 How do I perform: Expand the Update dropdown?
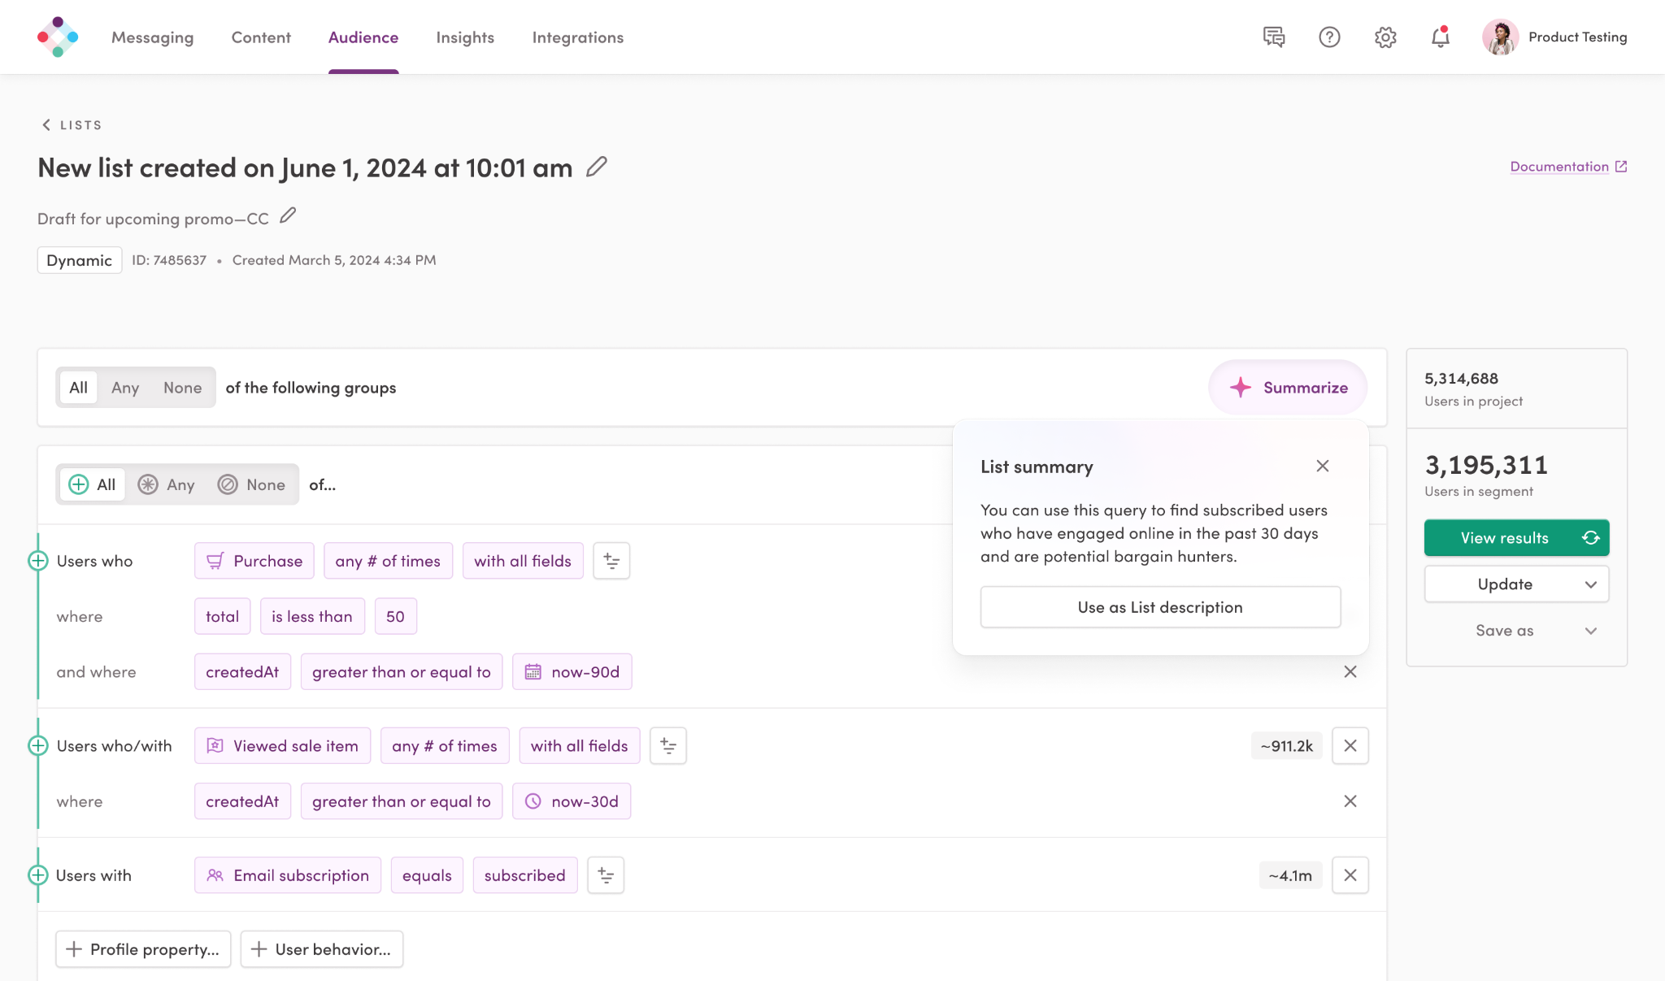1516,584
